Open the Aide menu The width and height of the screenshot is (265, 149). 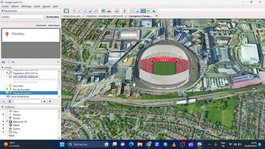pos(55,6)
